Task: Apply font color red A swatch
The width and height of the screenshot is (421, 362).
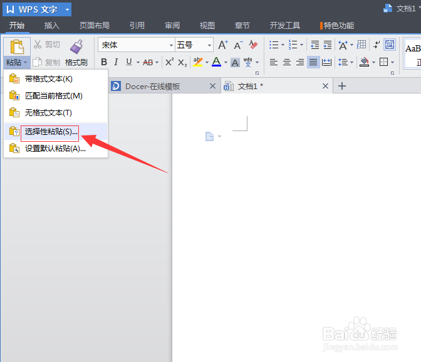Action: tap(216, 62)
